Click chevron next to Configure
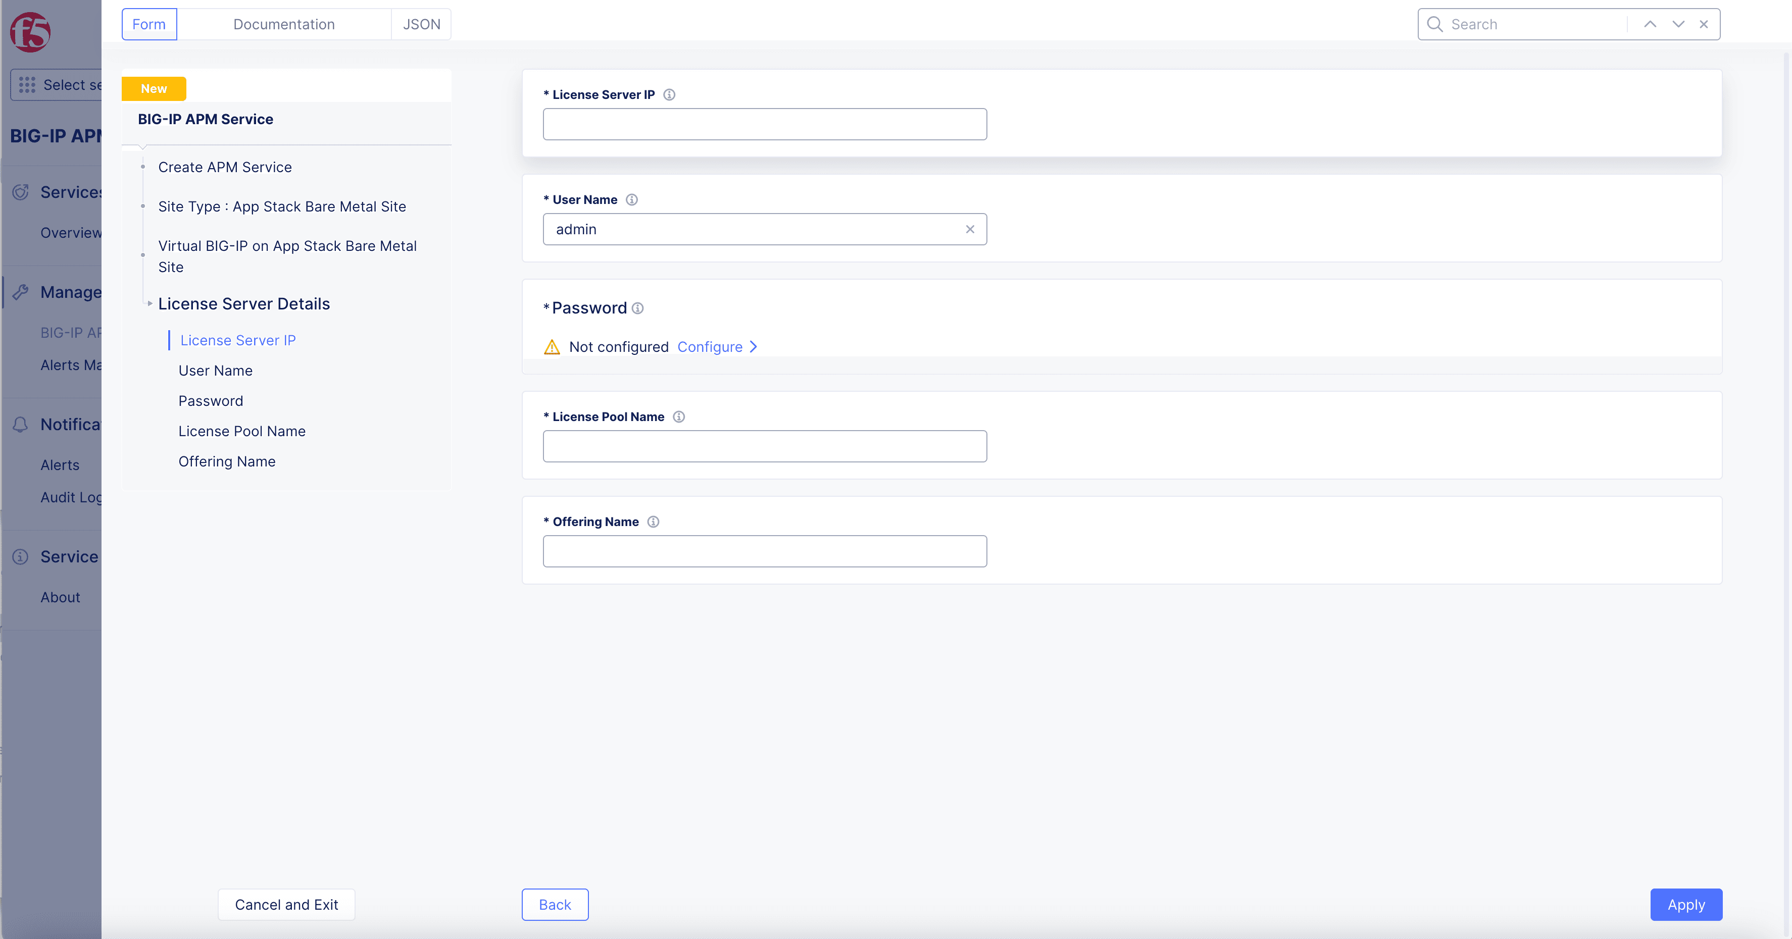The width and height of the screenshot is (1792, 939). 753,346
